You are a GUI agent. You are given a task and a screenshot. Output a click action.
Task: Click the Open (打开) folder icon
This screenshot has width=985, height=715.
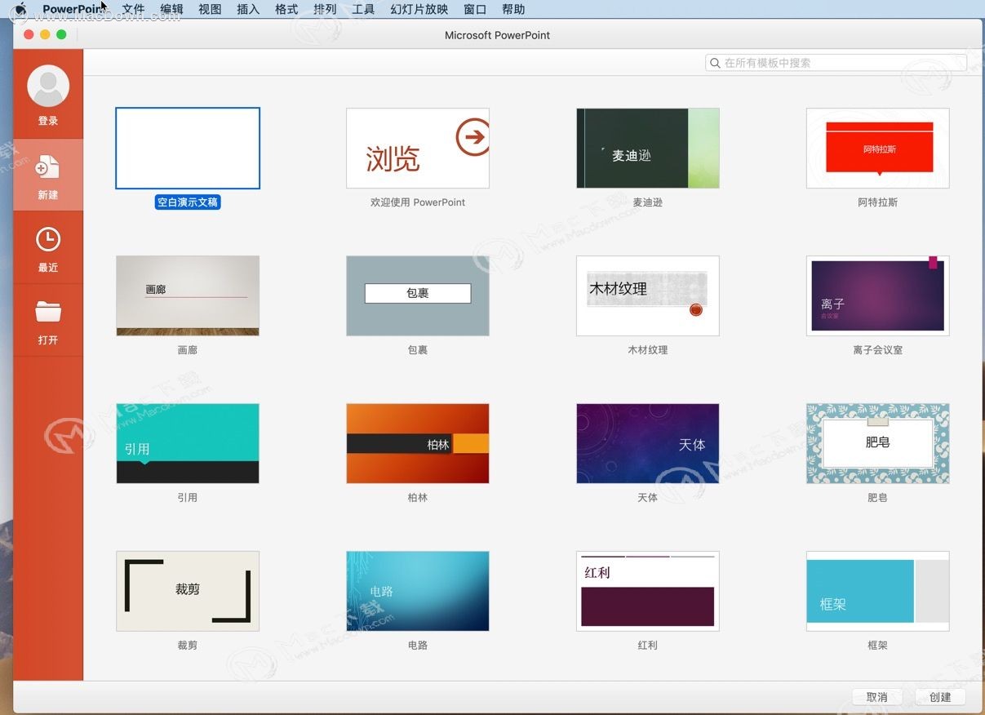[x=48, y=311]
